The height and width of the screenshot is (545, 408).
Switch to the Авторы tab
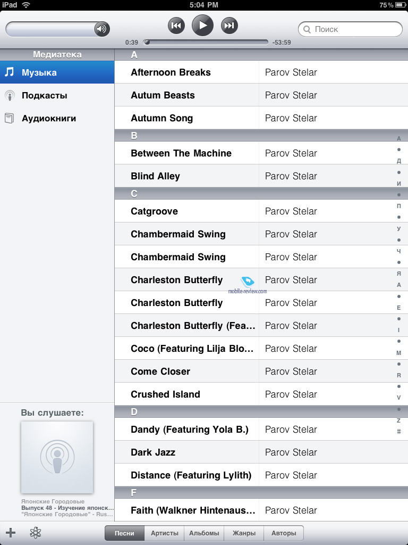pos(284,533)
